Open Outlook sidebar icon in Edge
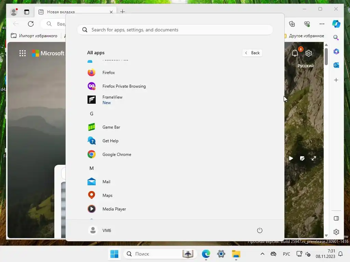The width and height of the screenshot is (350, 262). [336, 65]
